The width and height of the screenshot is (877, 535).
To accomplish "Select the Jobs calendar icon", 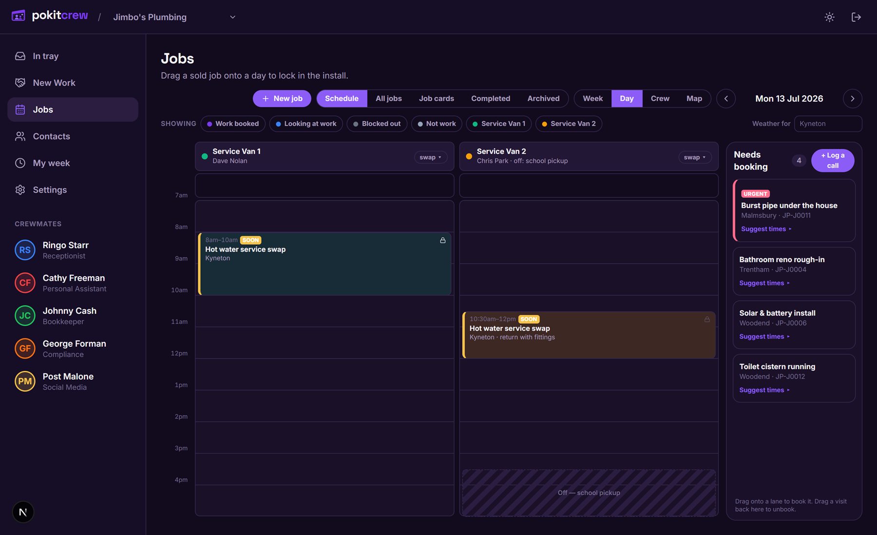I will [x=20, y=109].
